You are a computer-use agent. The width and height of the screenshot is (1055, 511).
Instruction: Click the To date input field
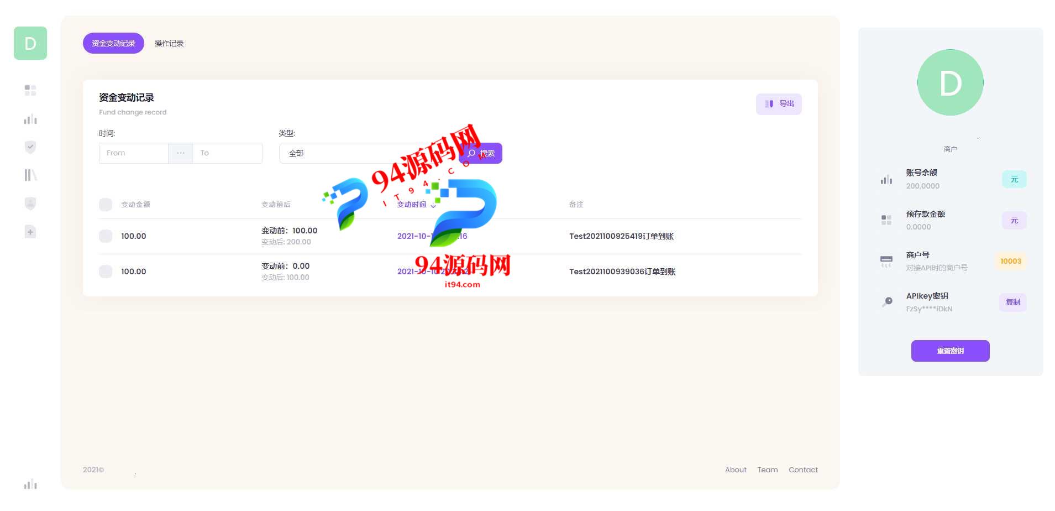pyautogui.click(x=227, y=153)
